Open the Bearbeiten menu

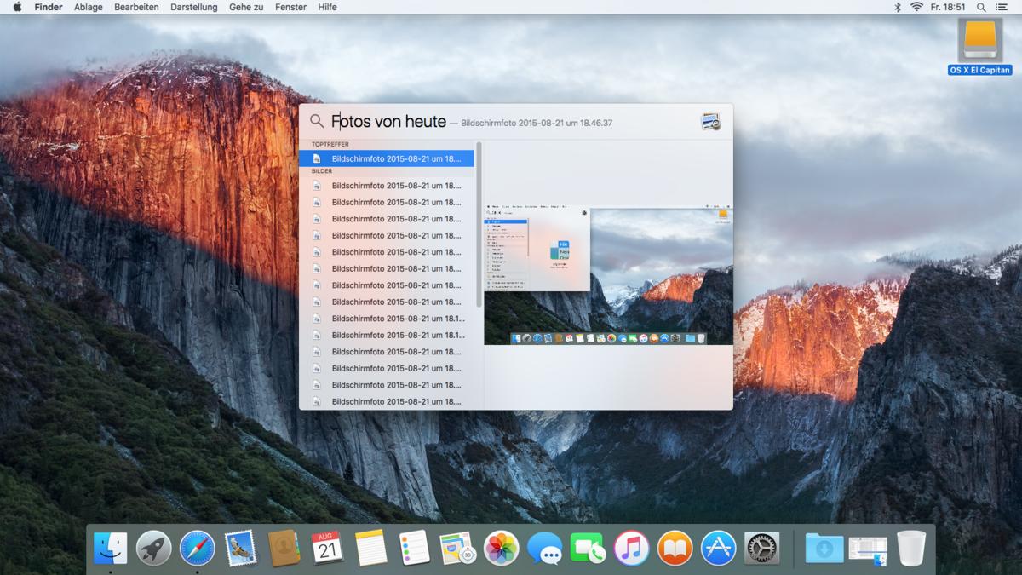pos(136,7)
